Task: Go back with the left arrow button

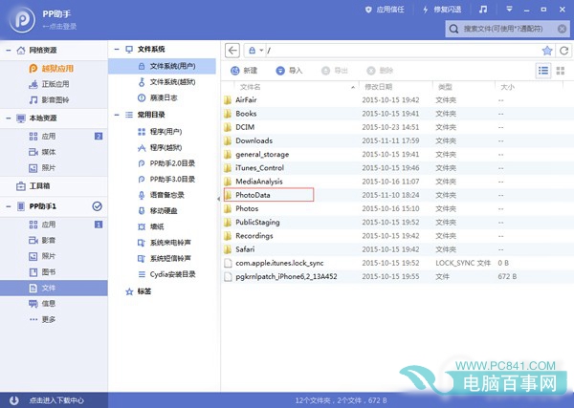Action: tap(232, 51)
